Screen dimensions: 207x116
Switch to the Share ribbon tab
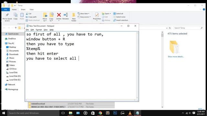[x=23, y=9]
